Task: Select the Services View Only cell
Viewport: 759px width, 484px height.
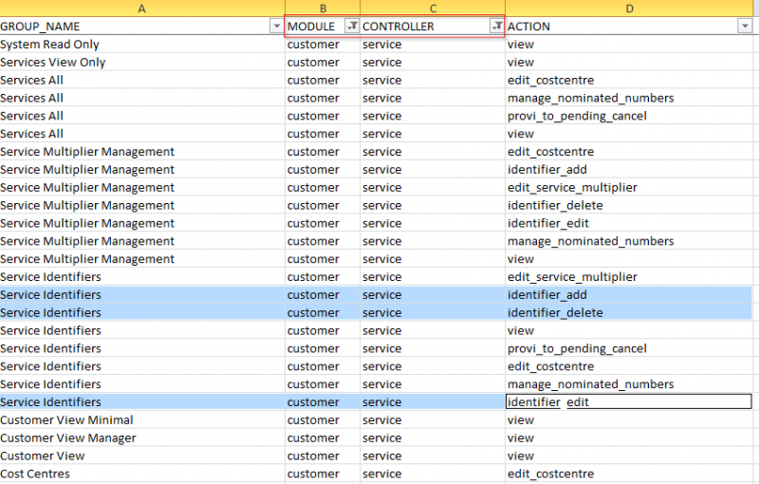Action: pyautogui.click(x=142, y=62)
